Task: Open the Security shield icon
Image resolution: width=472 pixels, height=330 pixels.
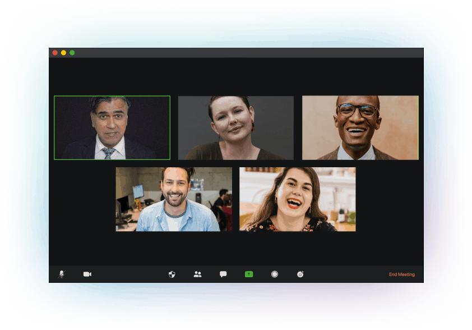Action: coord(172,274)
